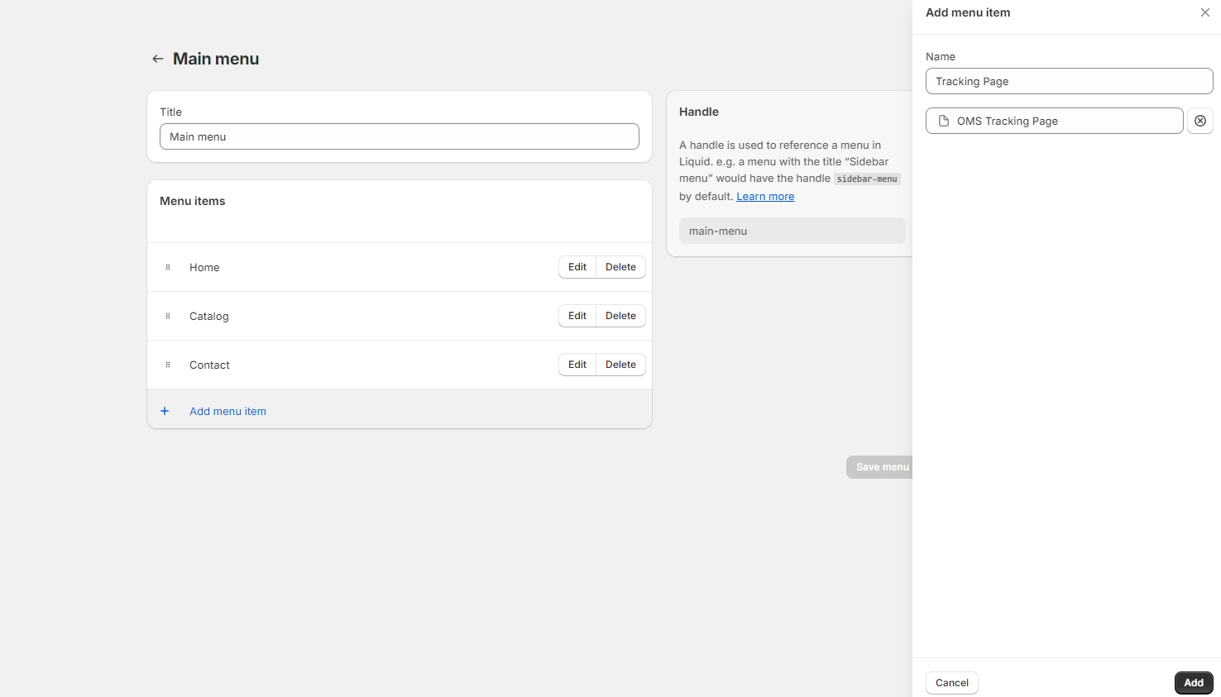Focus the menu Title input field
This screenshot has width=1221, height=697.
399,136
